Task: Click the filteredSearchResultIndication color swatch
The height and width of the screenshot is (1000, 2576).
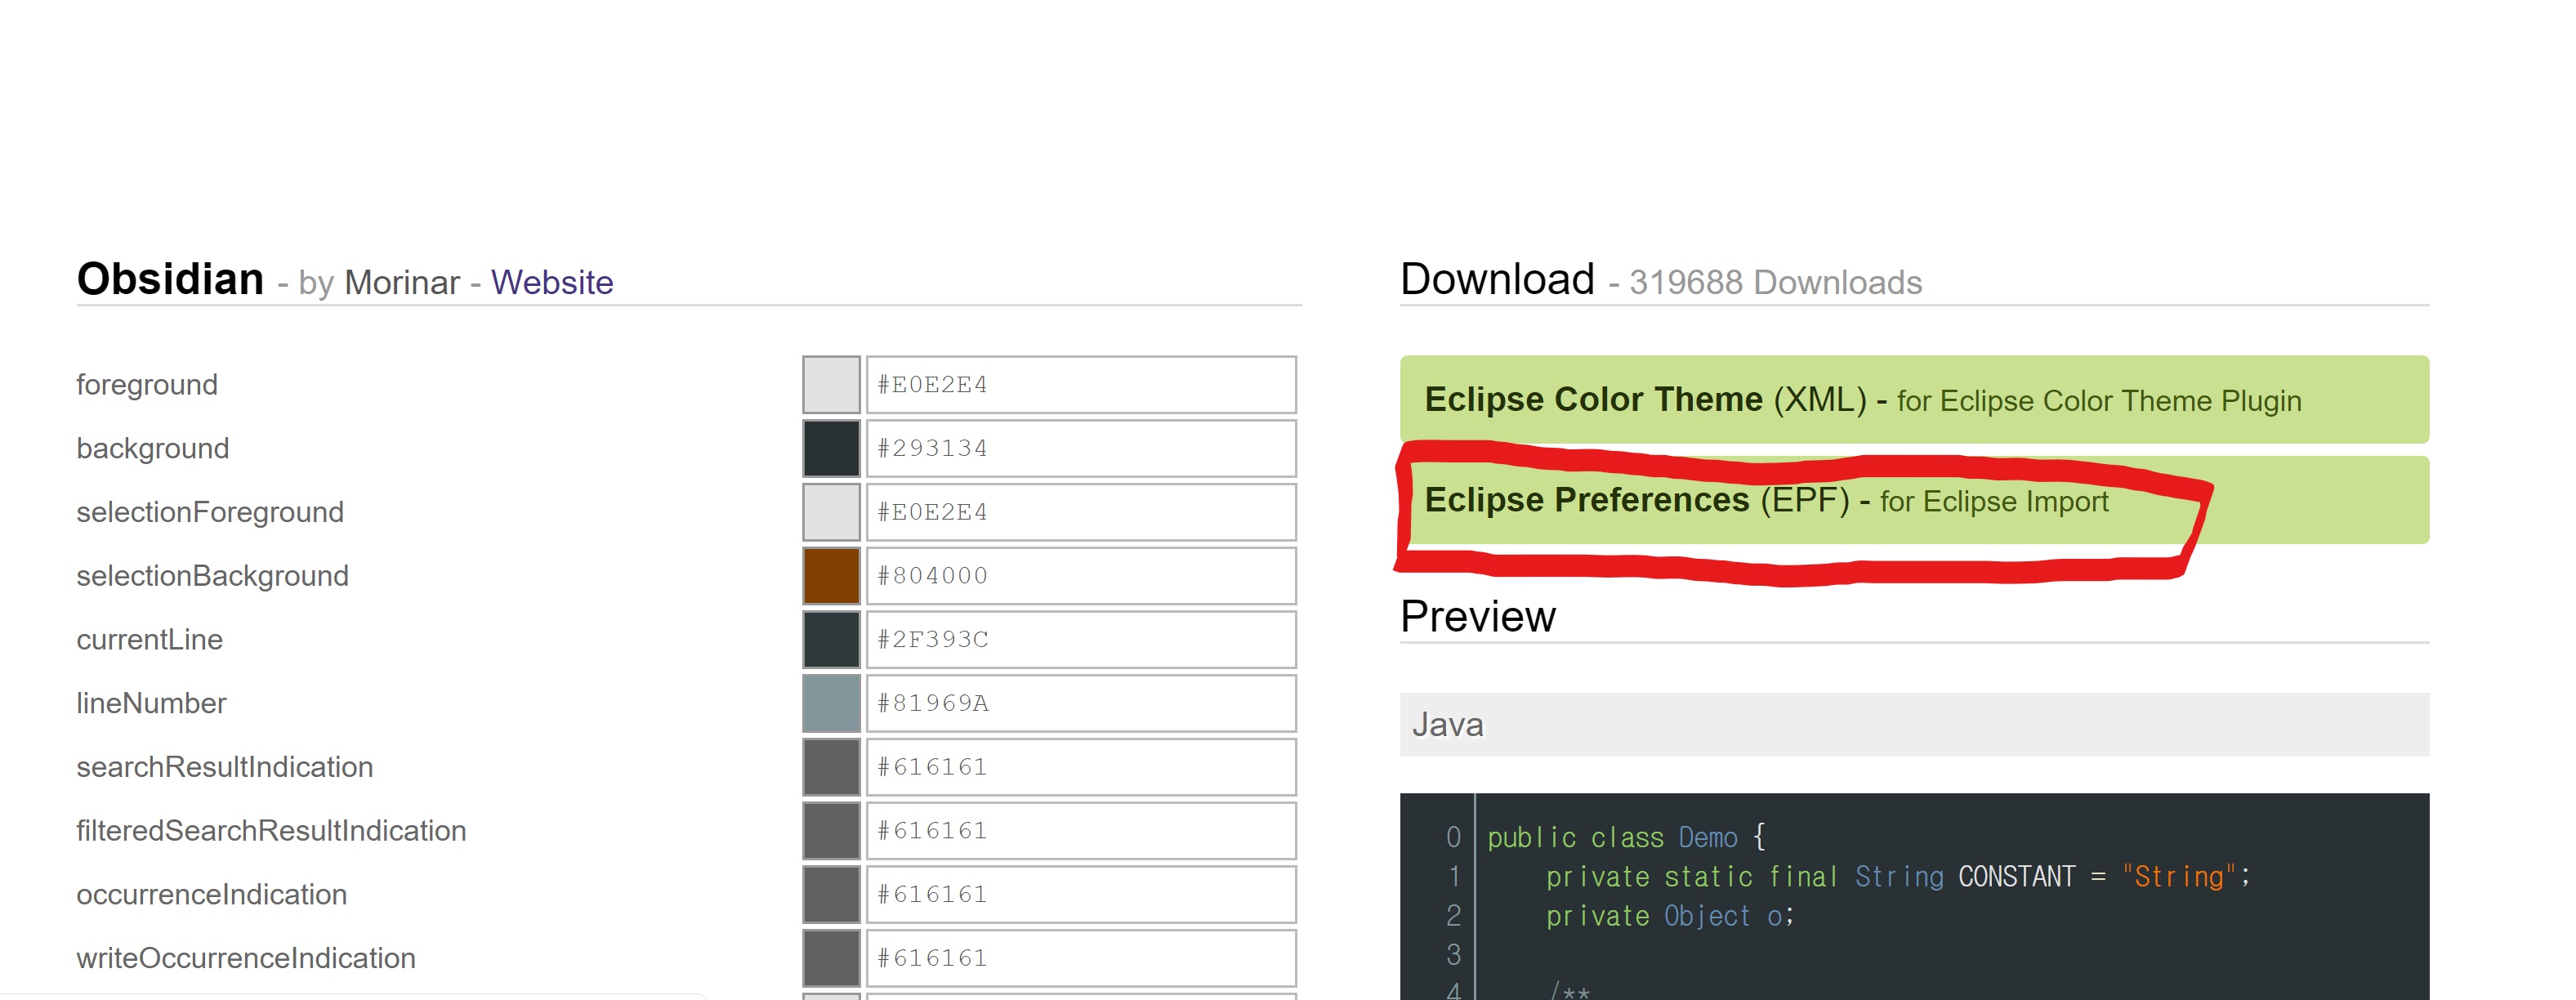Action: click(x=831, y=830)
